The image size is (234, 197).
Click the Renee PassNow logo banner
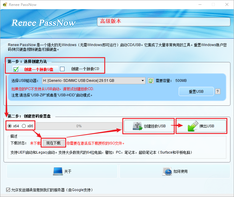tap(43, 23)
